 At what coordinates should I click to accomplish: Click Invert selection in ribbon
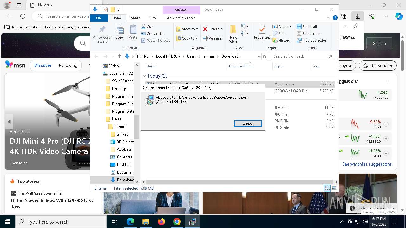(x=312, y=41)
